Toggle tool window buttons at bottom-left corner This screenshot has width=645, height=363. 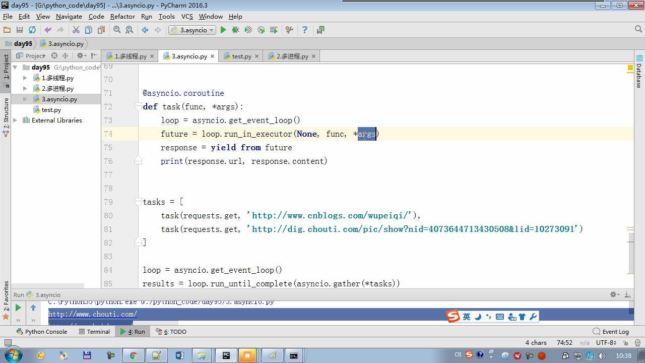point(7,343)
